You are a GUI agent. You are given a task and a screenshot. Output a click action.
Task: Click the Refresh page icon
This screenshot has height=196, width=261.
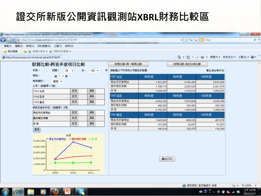coord(191,40)
